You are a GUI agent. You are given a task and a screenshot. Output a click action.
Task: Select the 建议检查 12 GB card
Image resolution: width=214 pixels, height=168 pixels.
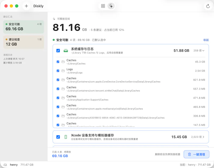click(24, 42)
